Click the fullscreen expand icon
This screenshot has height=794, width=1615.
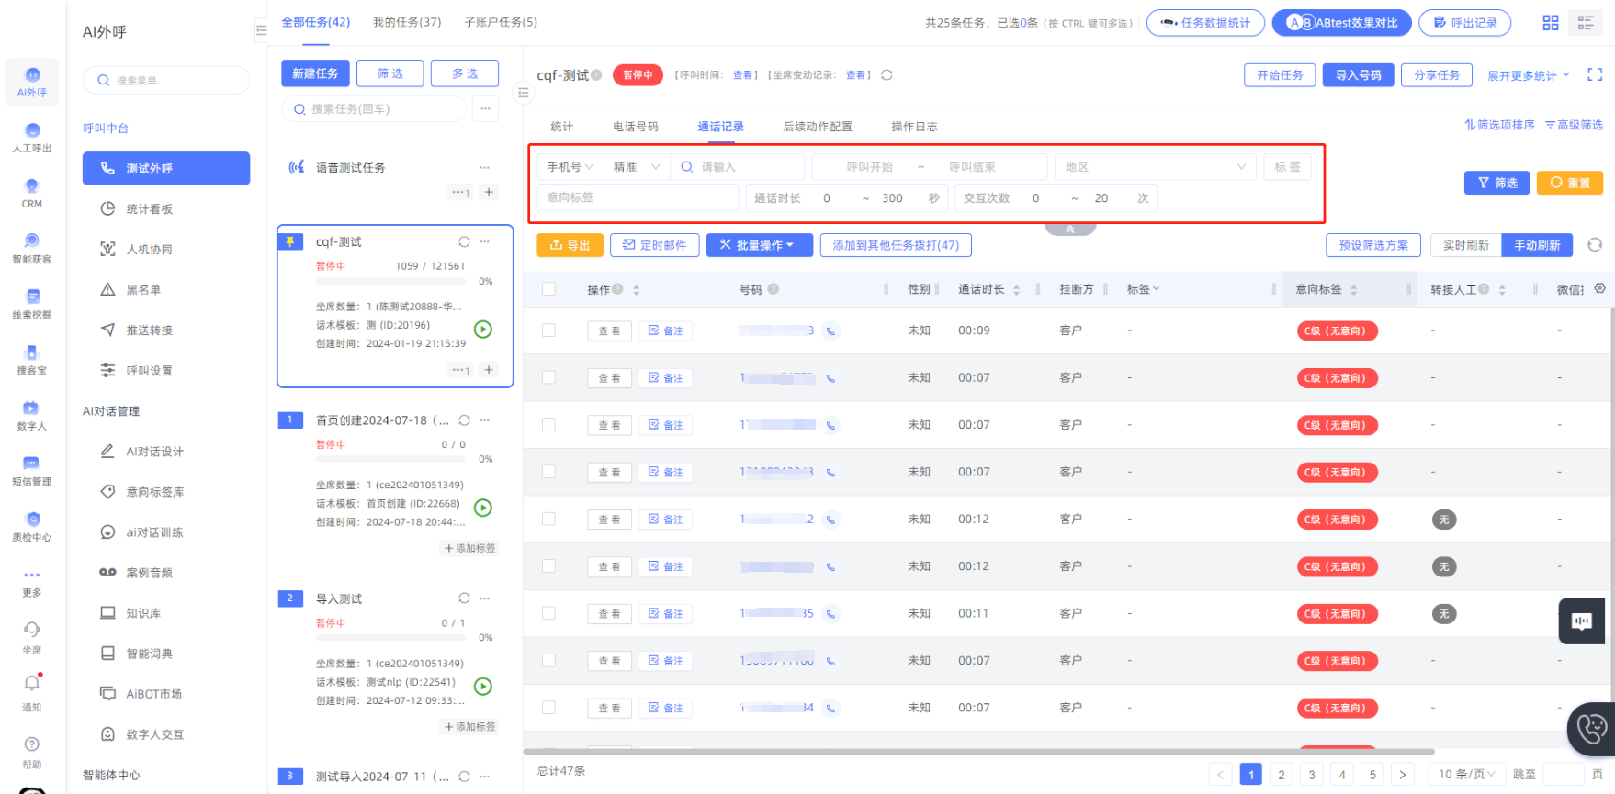[x=1594, y=75]
